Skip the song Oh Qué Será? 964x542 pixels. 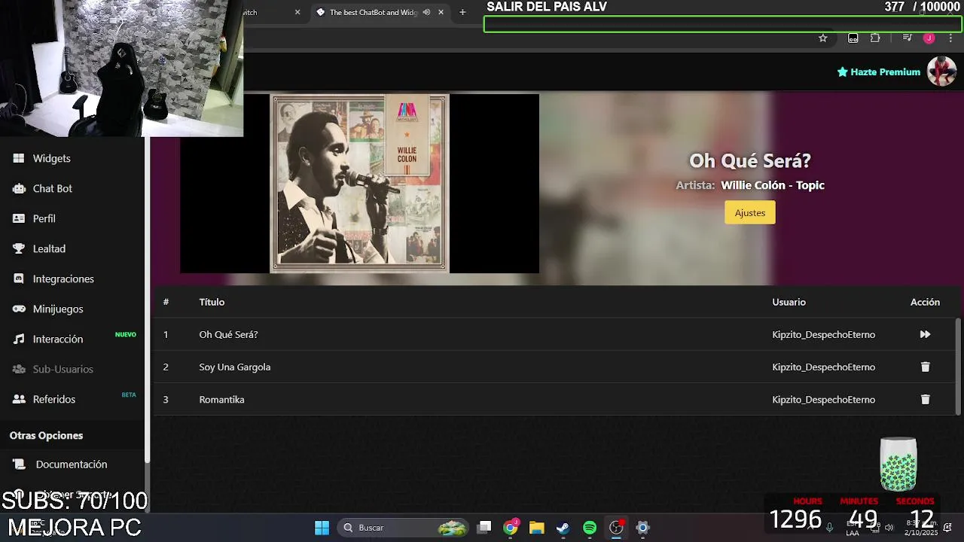(x=925, y=334)
